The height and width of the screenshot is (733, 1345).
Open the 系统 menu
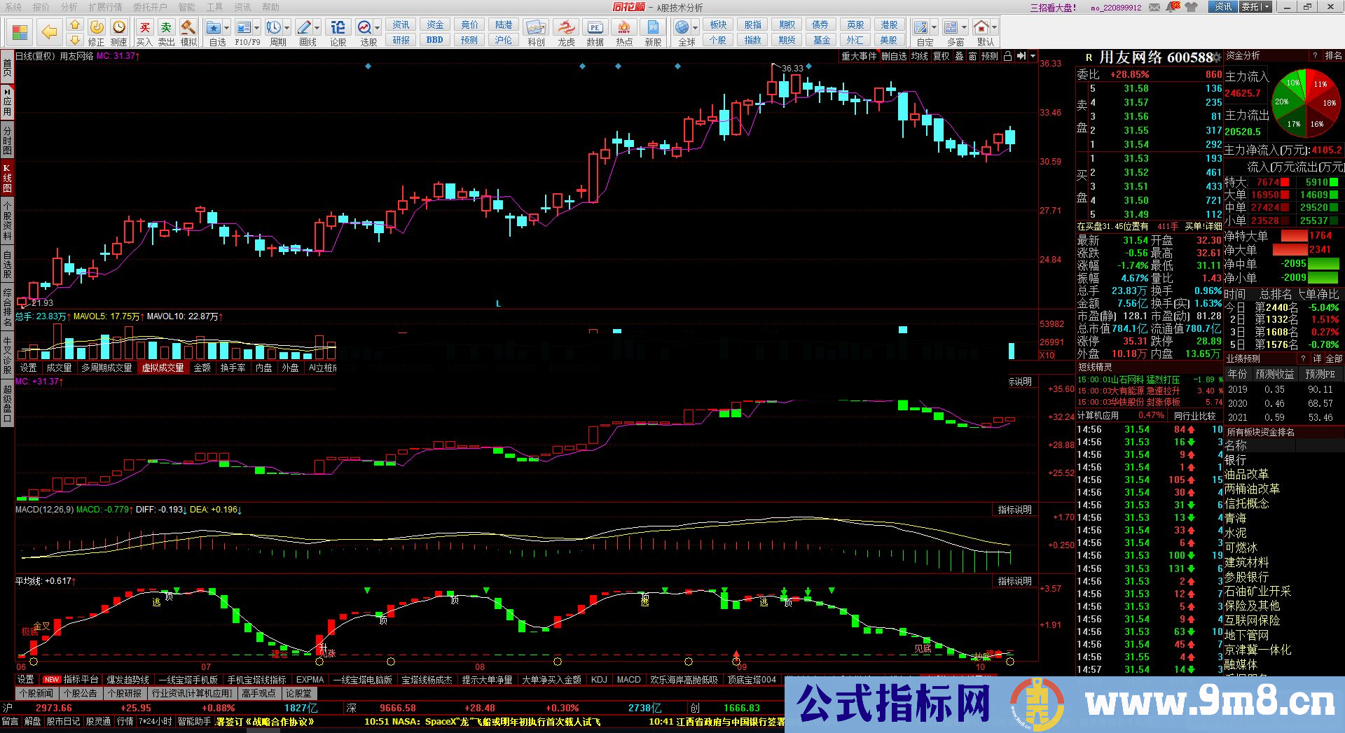pyautogui.click(x=13, y=7)
